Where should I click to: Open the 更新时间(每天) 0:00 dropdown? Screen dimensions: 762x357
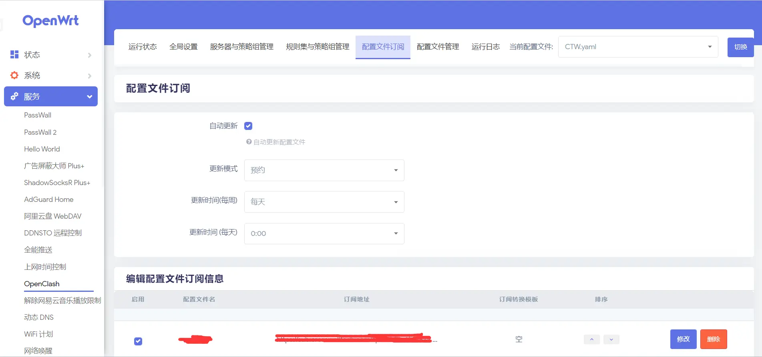pyautogui.click(x=324, y=233)
